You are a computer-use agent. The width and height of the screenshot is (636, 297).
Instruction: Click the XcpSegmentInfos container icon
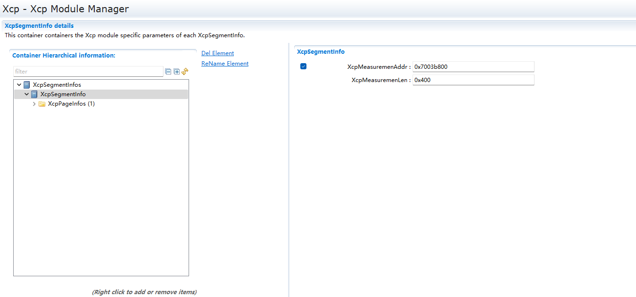click(x=27, y=85)
